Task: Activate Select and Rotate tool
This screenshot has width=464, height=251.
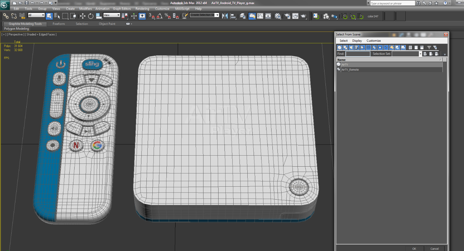Action: 91,16
